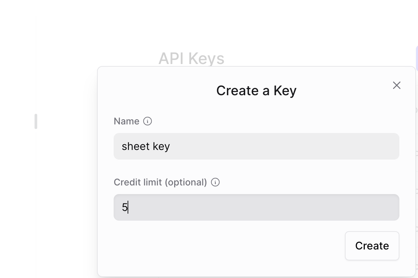418x278 pixels.
Task: Click the API Keys page heading
Action: [192, 59]
